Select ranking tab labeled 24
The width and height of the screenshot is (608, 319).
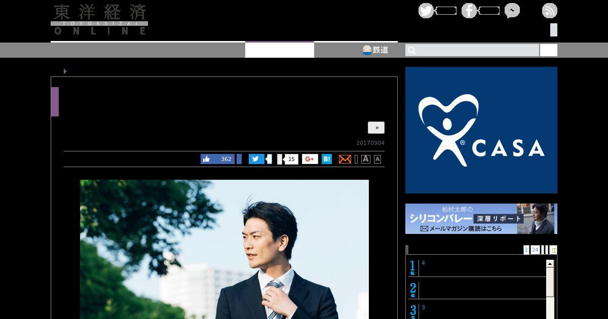click(x=535, y=250)
